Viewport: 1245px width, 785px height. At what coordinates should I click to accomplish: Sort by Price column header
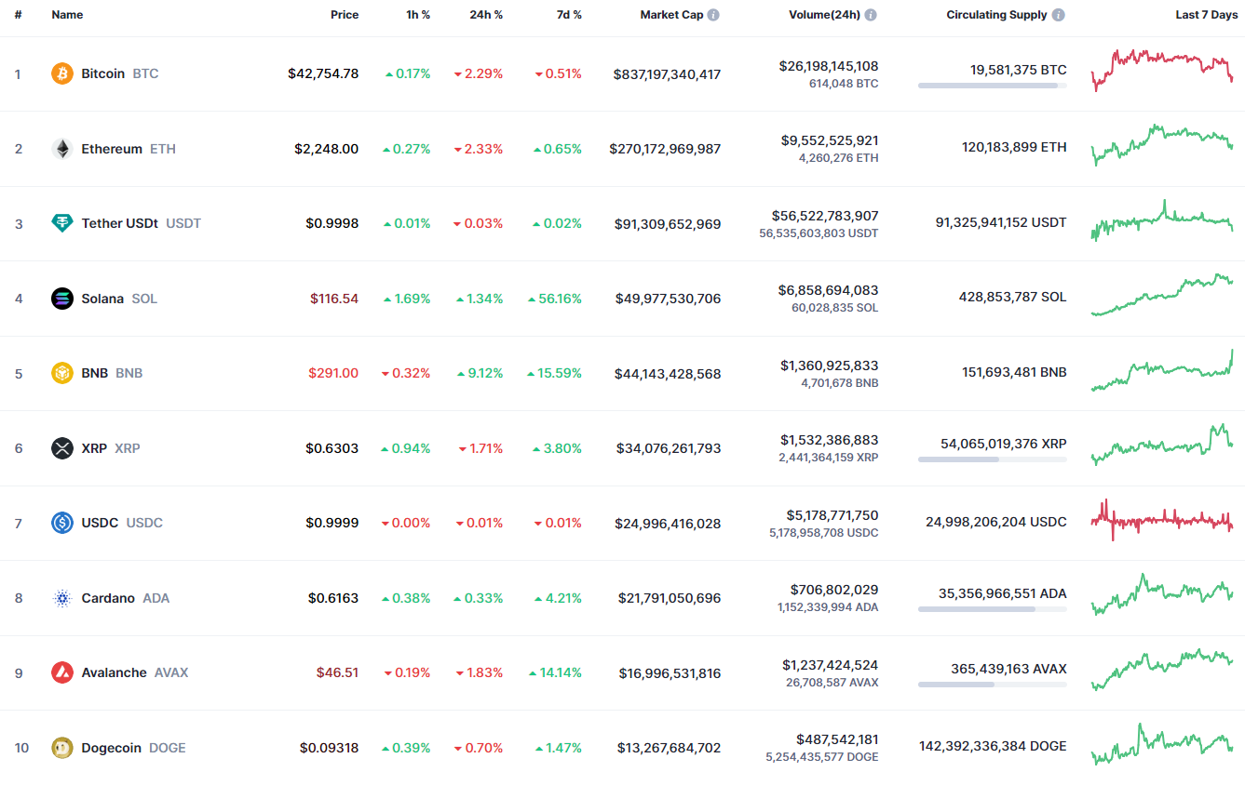coord(344,15)
